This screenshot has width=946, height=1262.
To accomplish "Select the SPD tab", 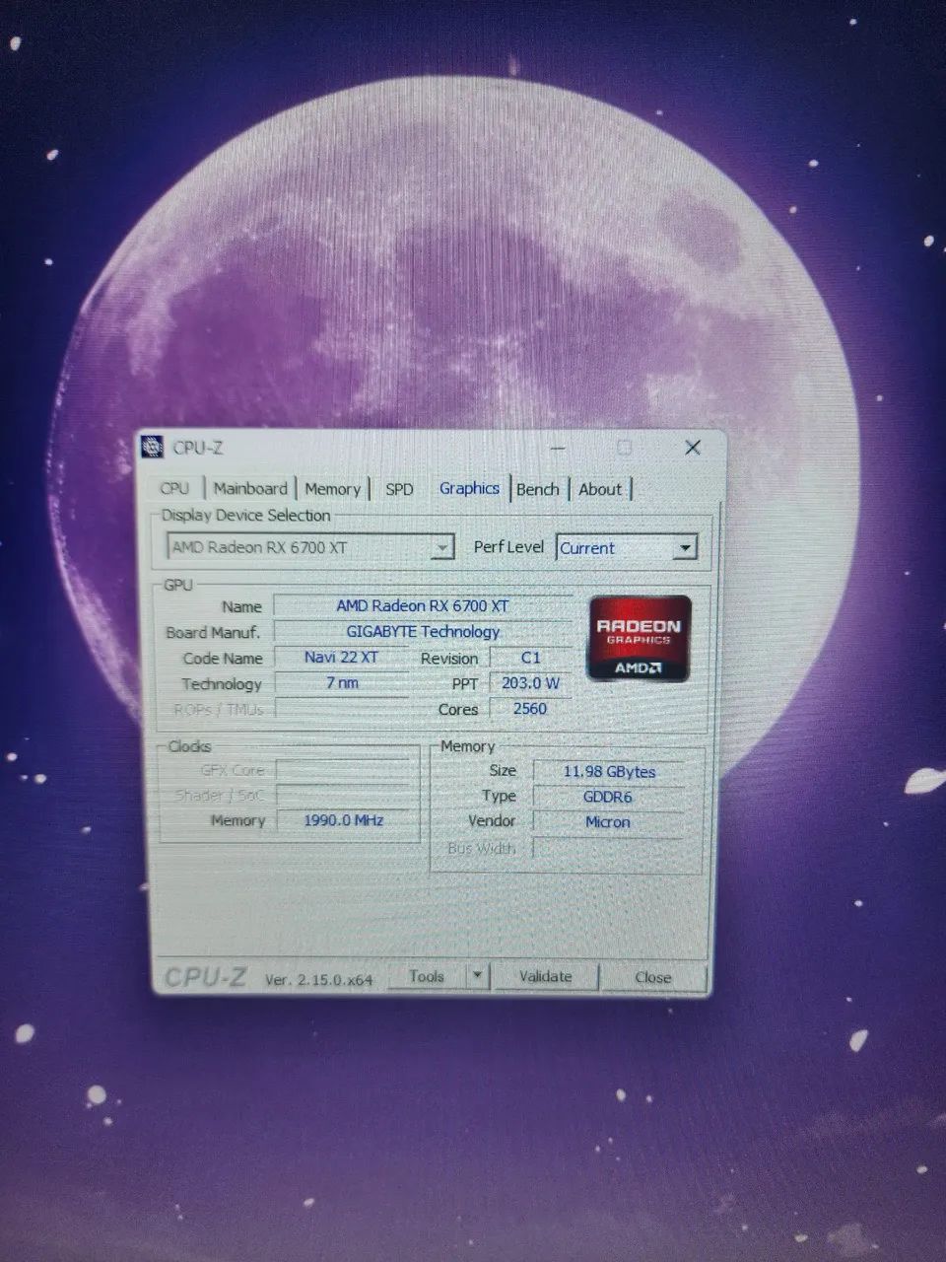I will pos(399,489).
